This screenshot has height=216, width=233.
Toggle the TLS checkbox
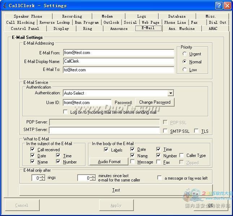196,131
